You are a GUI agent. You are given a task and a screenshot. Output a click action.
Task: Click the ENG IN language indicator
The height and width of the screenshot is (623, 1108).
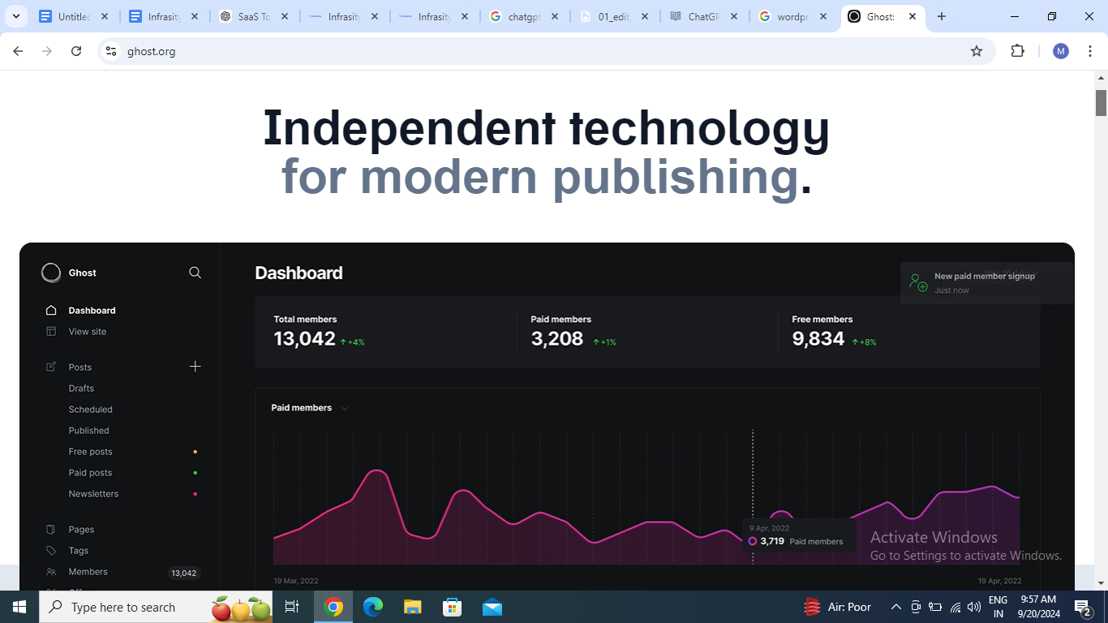pos(998,607)
